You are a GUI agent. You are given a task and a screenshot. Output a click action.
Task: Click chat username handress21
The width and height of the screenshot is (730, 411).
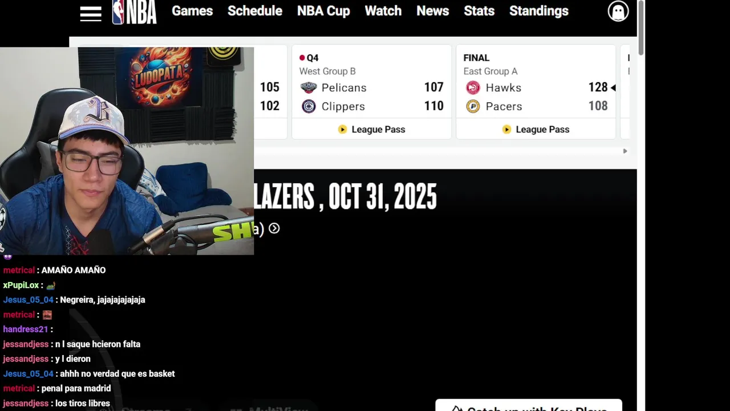tap(26, 329)
